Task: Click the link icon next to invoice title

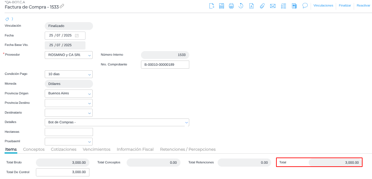Action: (x=62, y=6)
